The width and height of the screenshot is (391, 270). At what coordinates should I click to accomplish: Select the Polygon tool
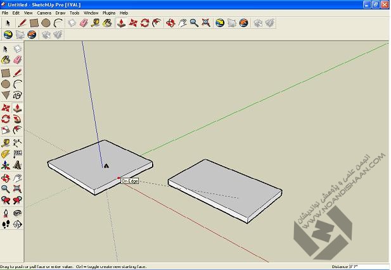point(6,95)
